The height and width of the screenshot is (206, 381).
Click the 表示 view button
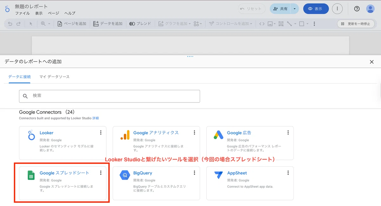[316, 9]
